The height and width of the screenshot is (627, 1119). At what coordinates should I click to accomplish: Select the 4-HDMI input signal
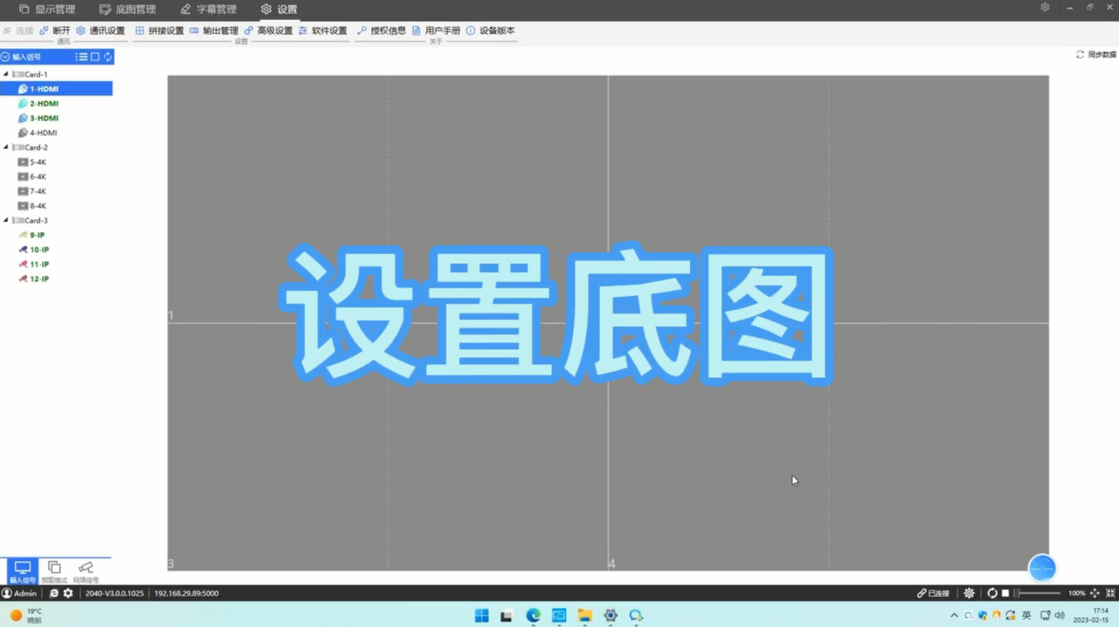(x=38, y=133)
